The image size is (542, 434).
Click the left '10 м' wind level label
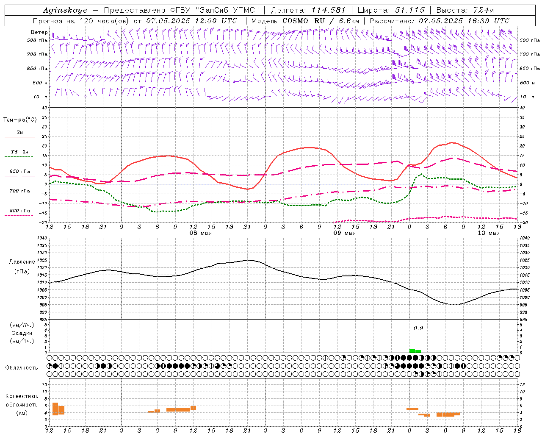click(41, 97)
